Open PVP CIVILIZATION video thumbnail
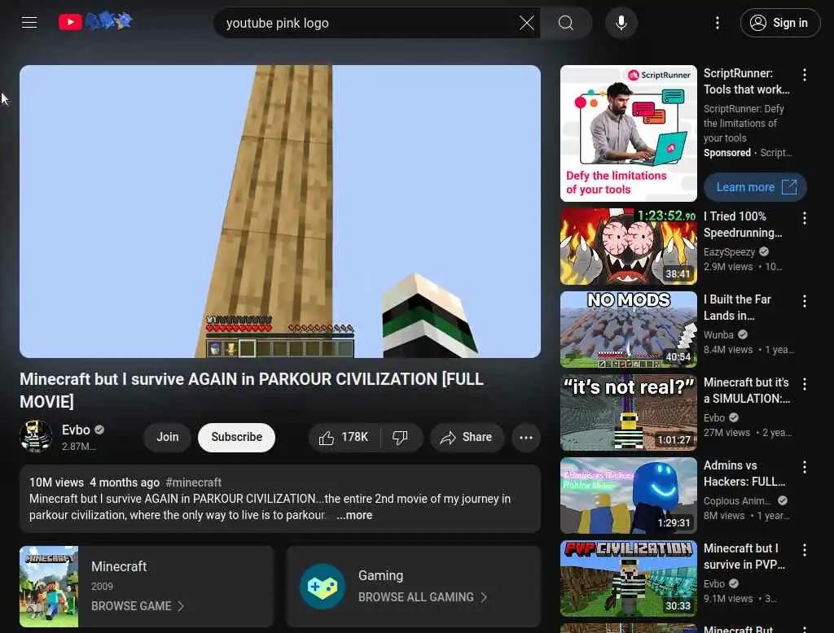This screenshot has width=834, height=633. pos(628,578)
